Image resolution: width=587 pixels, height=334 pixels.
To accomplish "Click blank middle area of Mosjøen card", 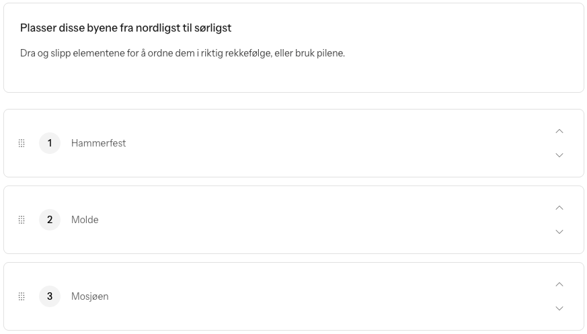I will tap(323, 296).
